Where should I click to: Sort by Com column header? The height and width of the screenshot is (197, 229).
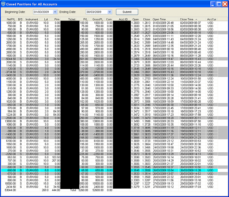(x=109, y=19)
